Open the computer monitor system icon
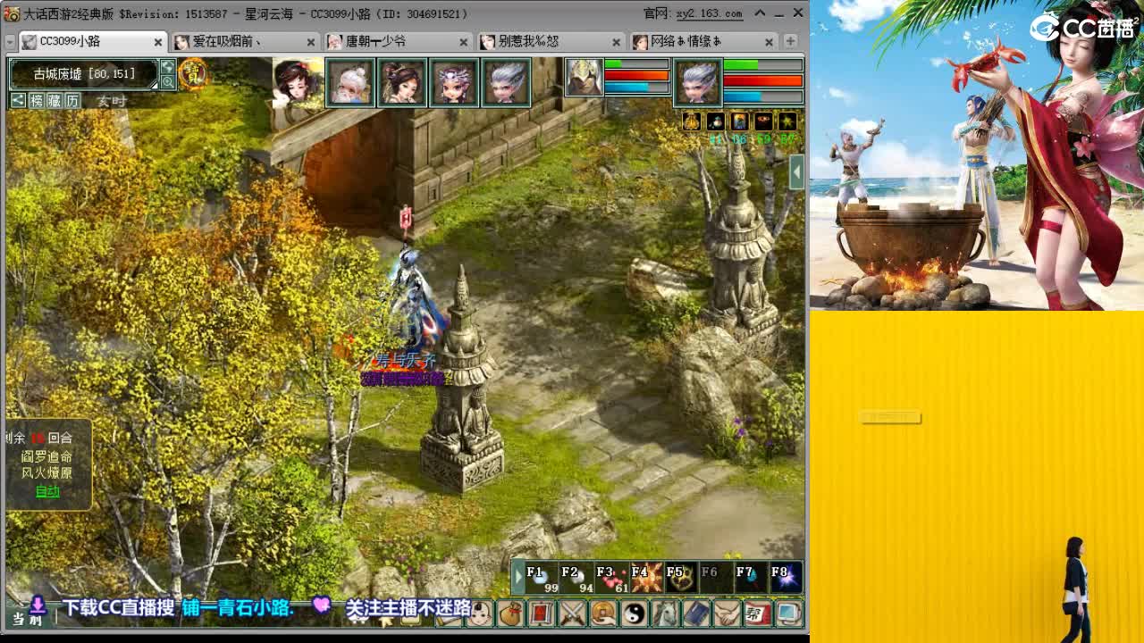This screenshot has height=643, width=1144. click(788, 614)
